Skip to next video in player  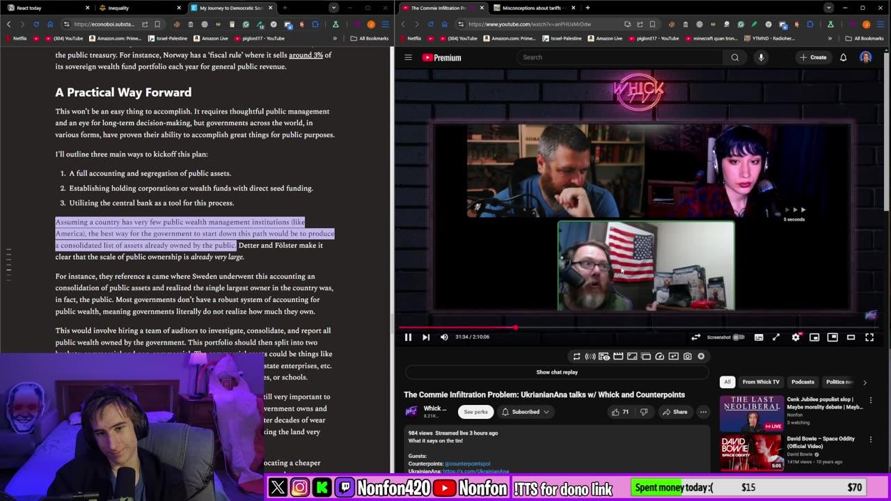tap(426, 337)
